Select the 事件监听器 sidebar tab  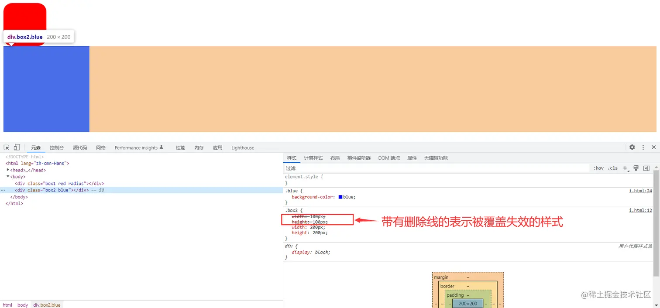coord(359,158)
